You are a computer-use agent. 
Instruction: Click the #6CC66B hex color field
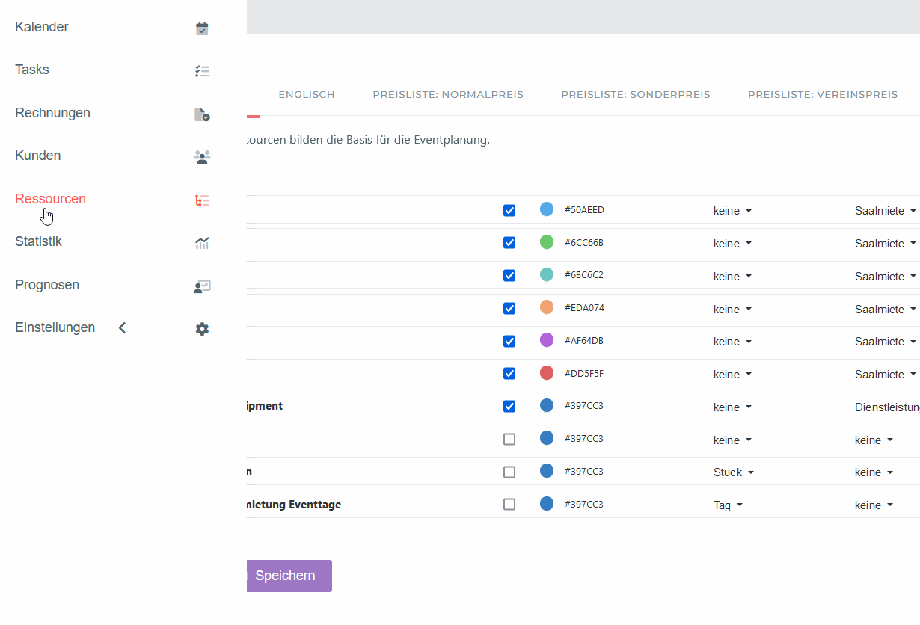click(x=584, y=242)
